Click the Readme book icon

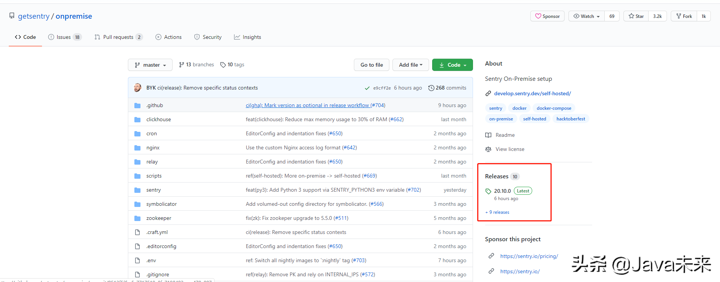pos(488,135)
